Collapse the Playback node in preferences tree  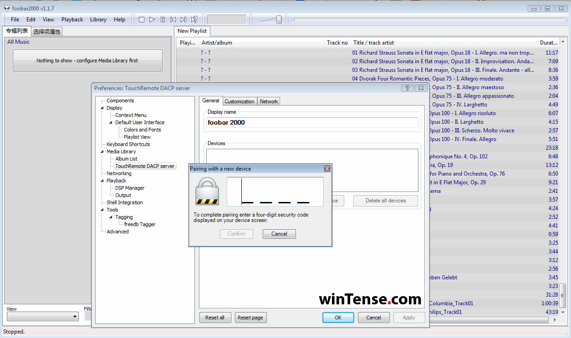(x=102, y=181)
